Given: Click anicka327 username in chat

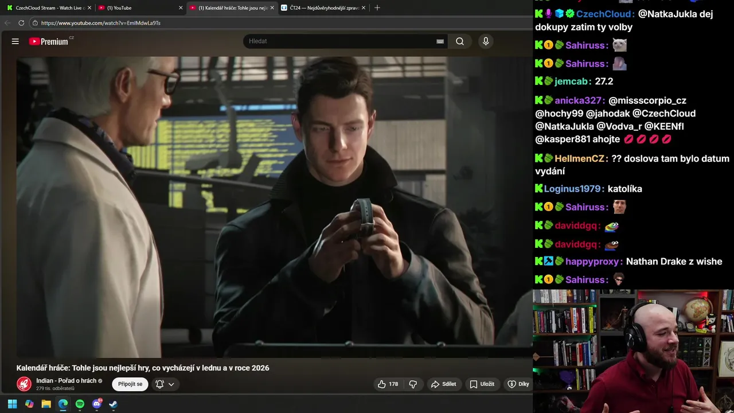Looking at the screenshot, I should point(577,100).
